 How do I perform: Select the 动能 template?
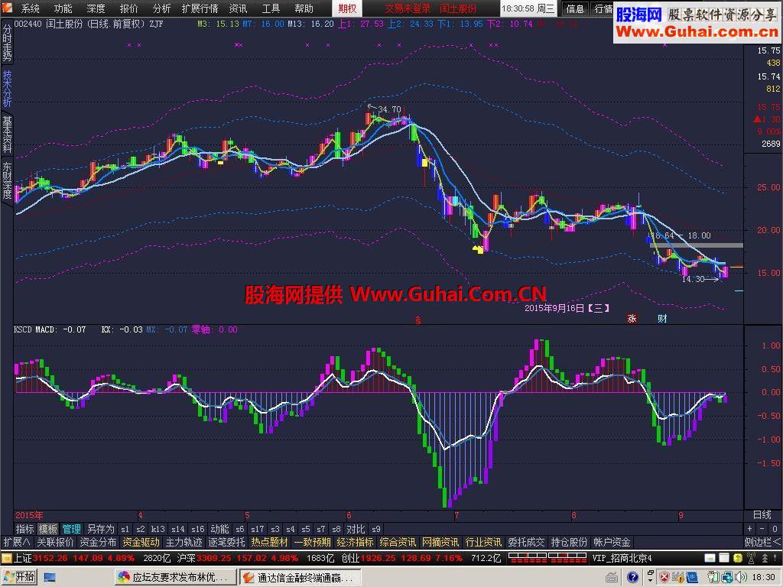219,529
